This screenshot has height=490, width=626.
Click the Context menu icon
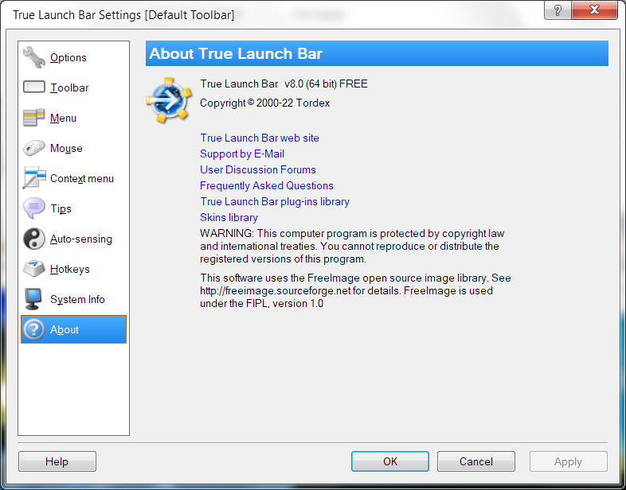34,178
